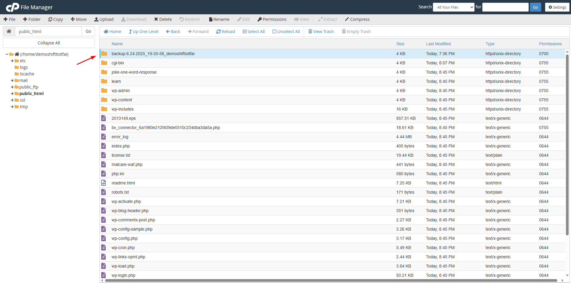
Task: Click scrollbar down arrow at list bottom
Action: [x=567, y=276]
